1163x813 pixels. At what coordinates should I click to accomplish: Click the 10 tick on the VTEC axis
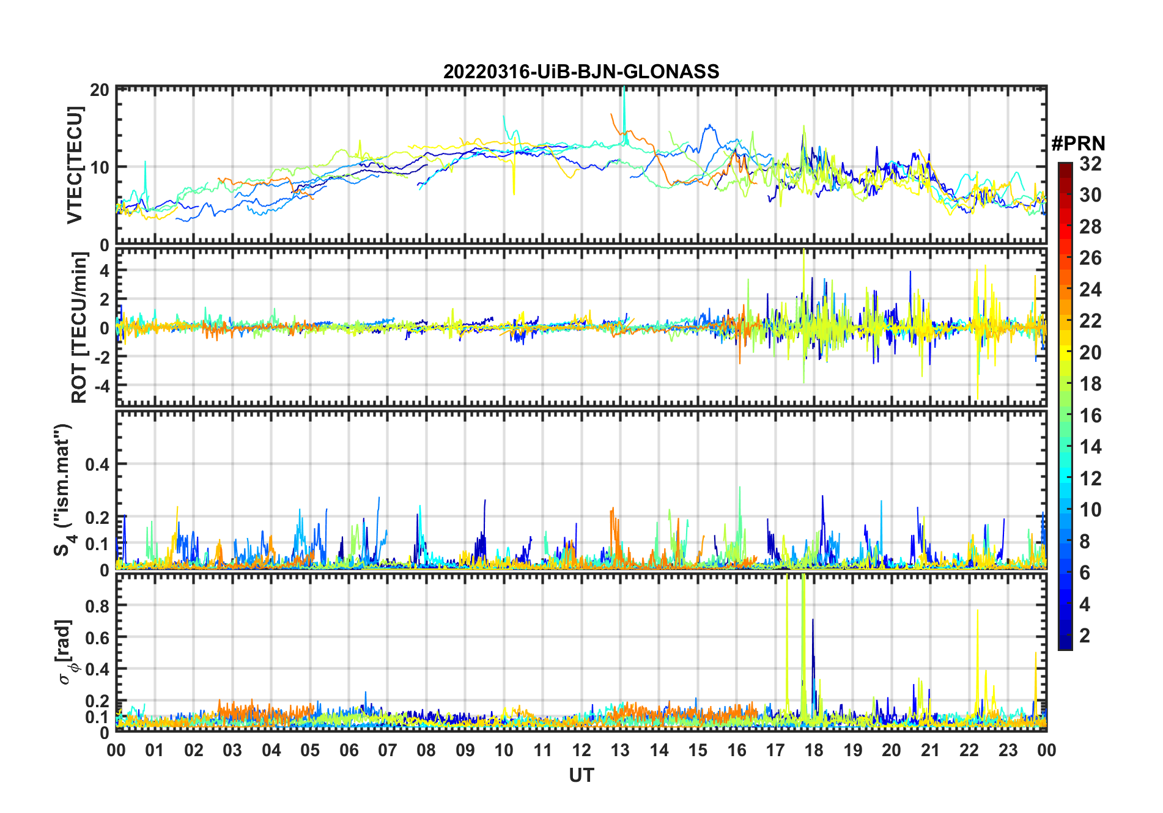pos(100,167)
